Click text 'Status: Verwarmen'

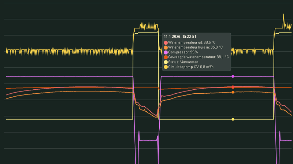pyautogui.click(x=183, y=62)
